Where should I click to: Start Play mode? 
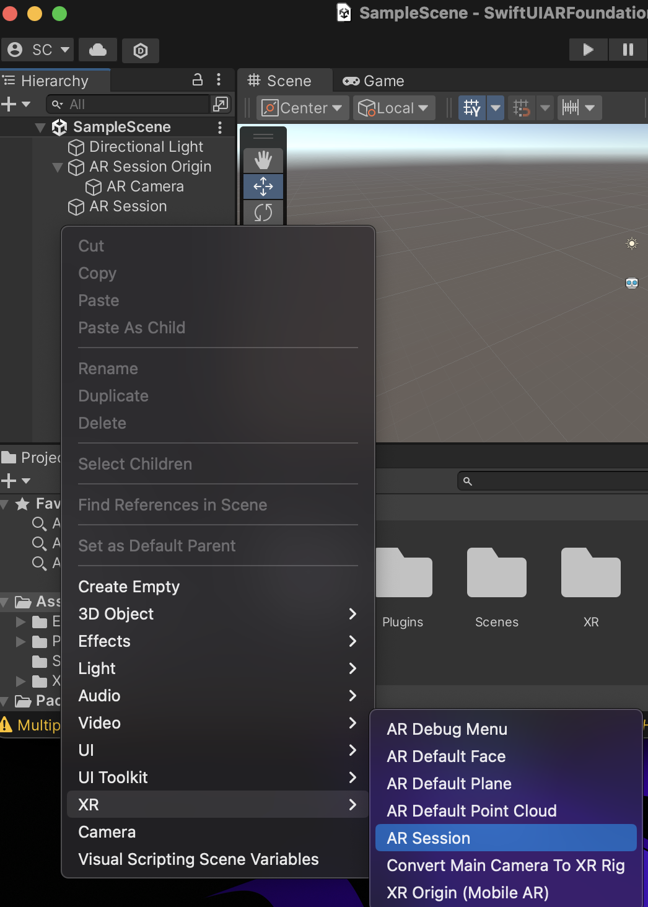[x=588, y=50]
